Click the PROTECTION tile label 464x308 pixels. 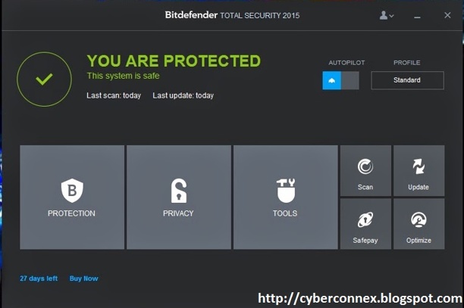click(71, 213)
